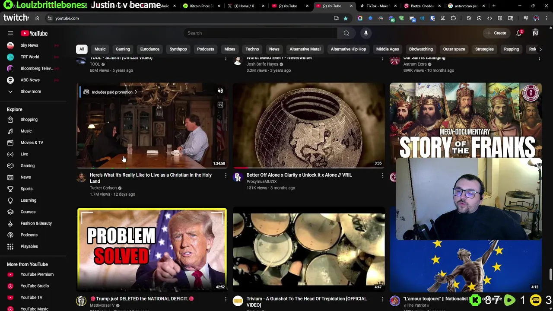Select the All filter chip

point(82,49)
